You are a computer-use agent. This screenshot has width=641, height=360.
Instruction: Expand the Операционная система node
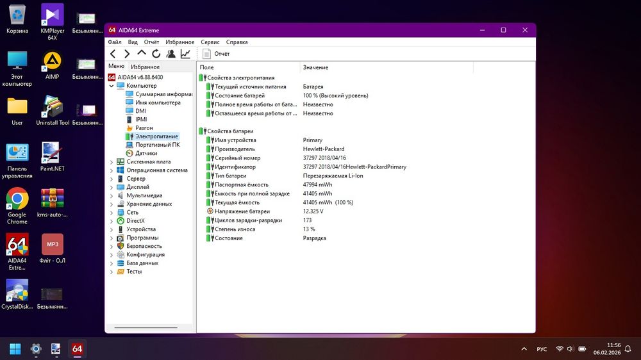pyautogui.click(x=111, y=170)
